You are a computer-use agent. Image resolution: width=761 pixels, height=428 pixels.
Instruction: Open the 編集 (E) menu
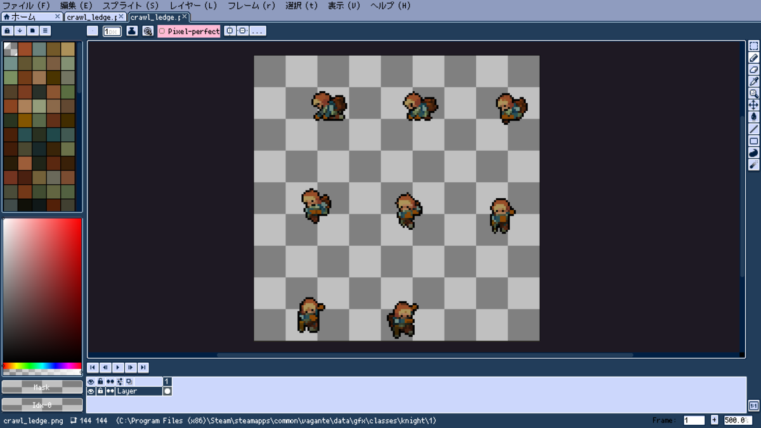tap(76, 6)
